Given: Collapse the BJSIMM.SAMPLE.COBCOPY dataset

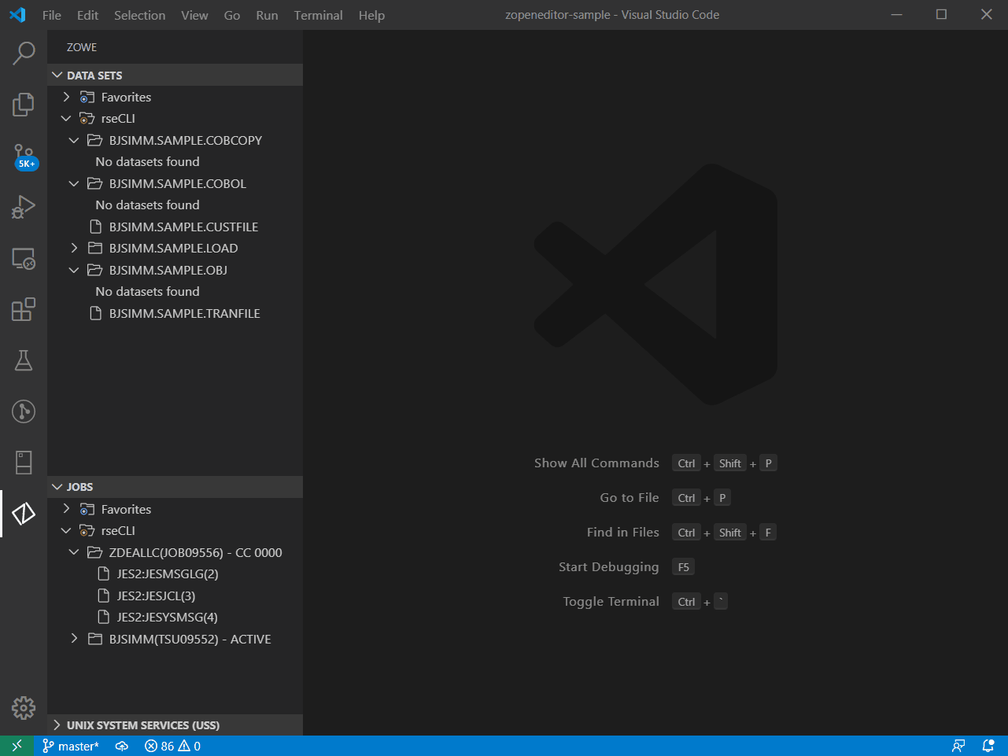Looking at the screenshot, I should click(74, 140).
